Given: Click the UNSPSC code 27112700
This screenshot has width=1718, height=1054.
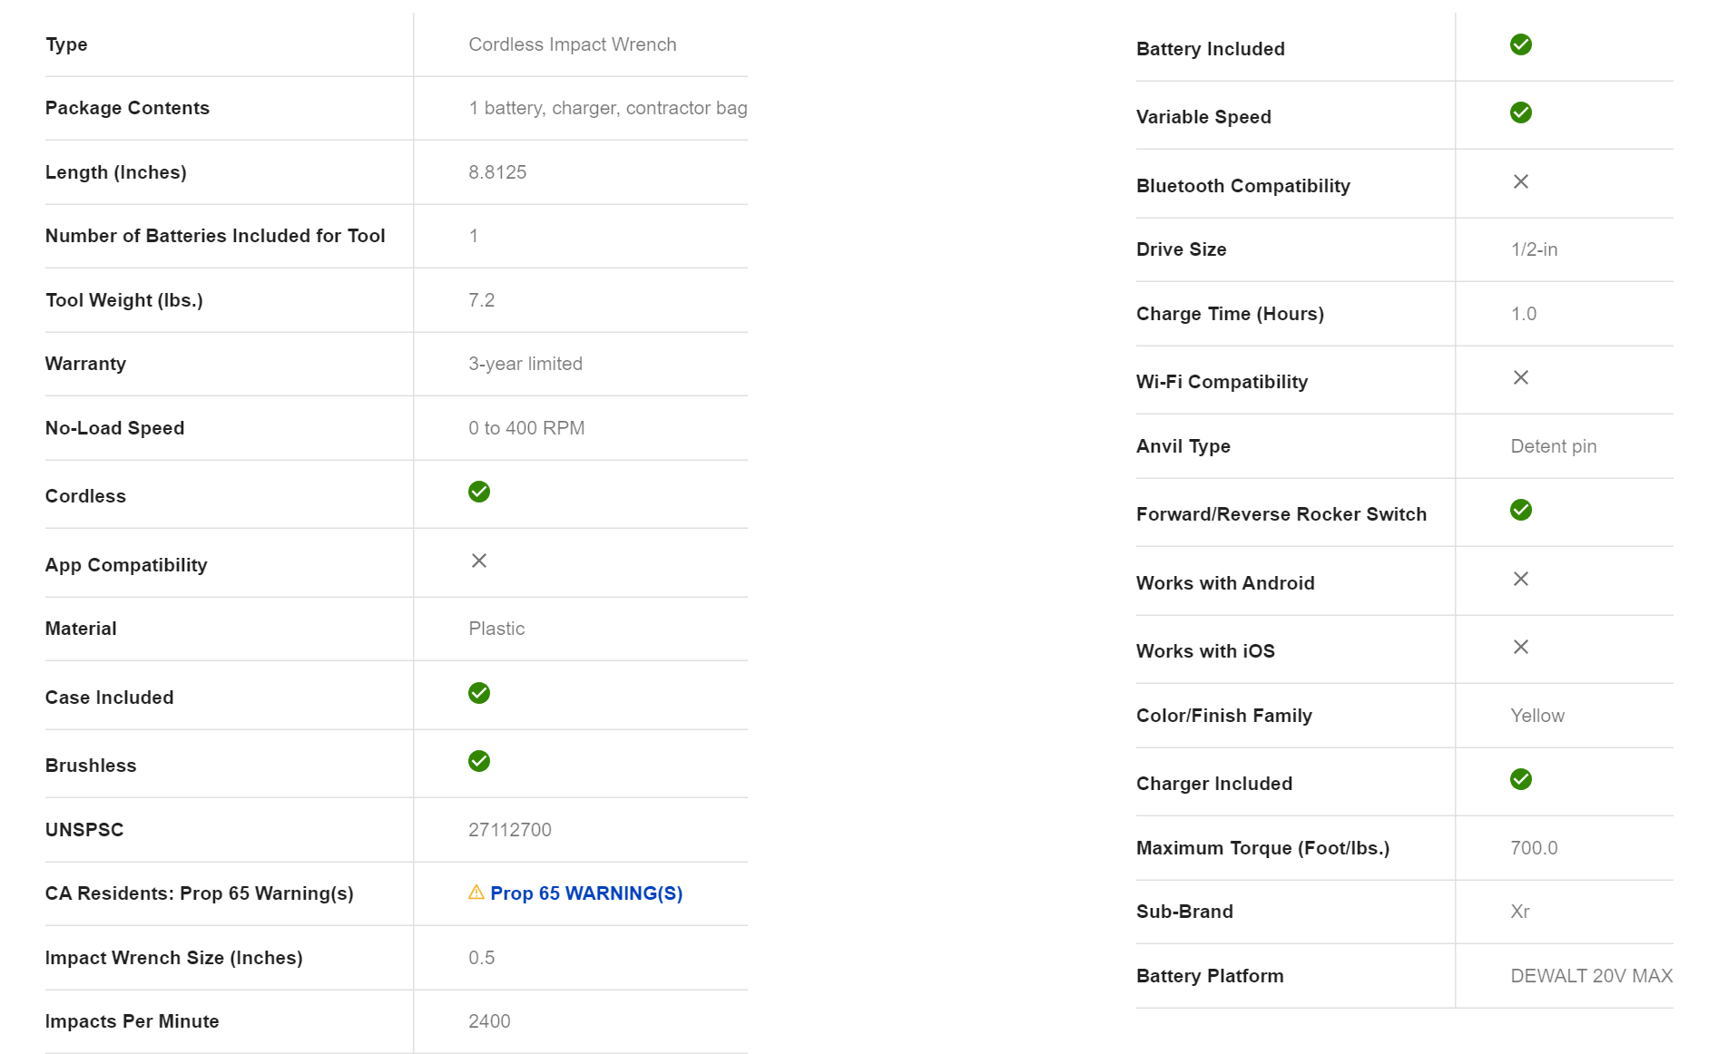Looking at the screenshot, I should [510, 830].
